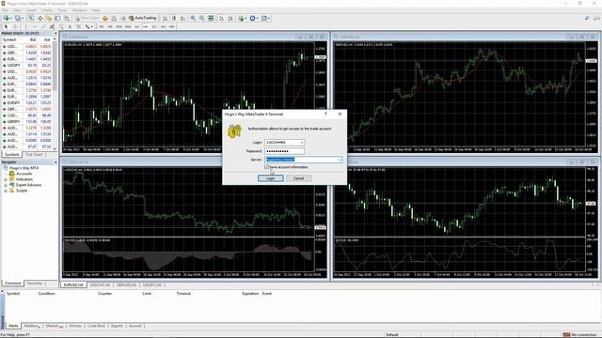
Task: Select the USDJPY row in Market Watch
Action: coord(27,65)
